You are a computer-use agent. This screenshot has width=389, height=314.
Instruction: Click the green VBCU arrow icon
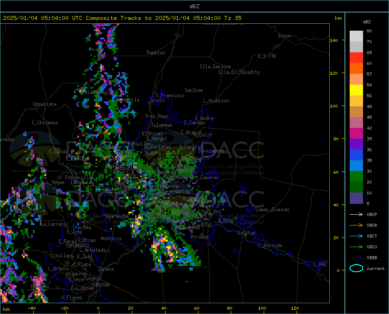tap(356, 247)
